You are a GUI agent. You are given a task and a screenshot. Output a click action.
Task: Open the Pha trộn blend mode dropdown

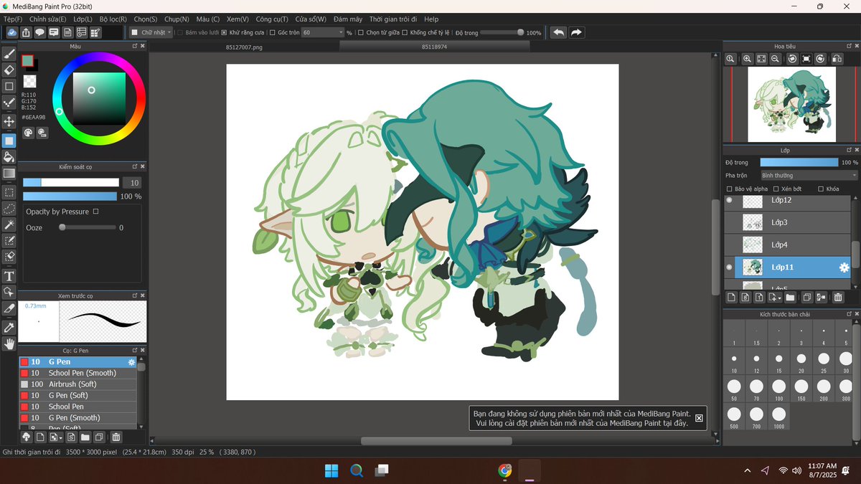coord(809,176)
